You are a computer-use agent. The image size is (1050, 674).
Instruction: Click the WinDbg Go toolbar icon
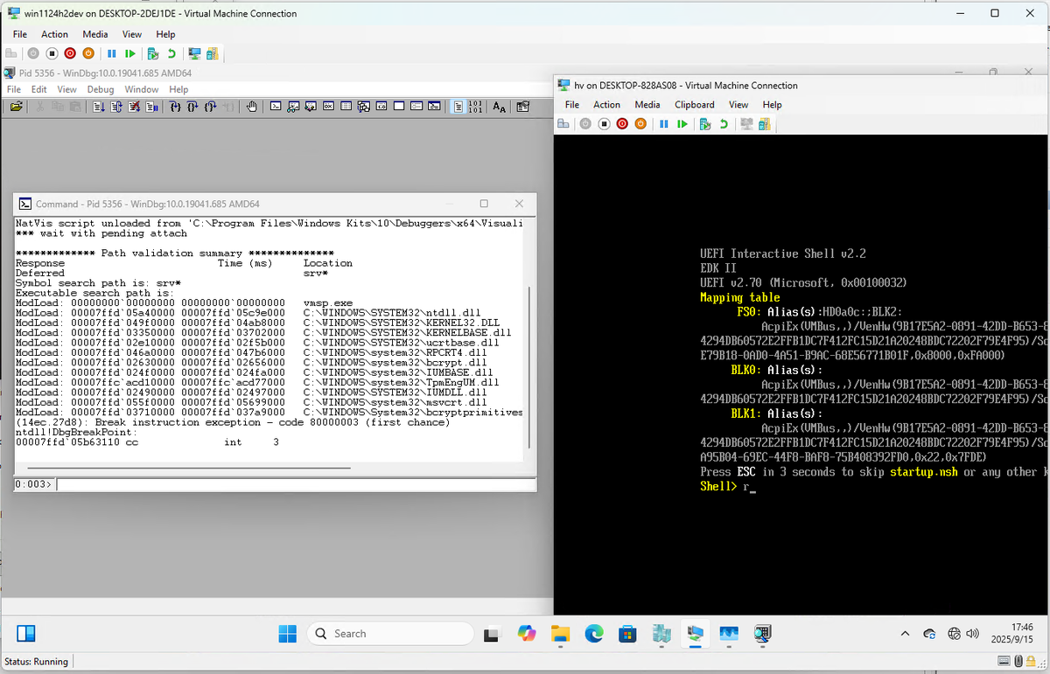coord(99,107)
